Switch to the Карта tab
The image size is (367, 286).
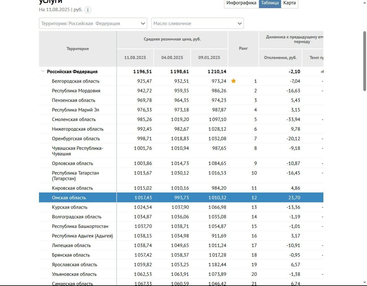289,3
